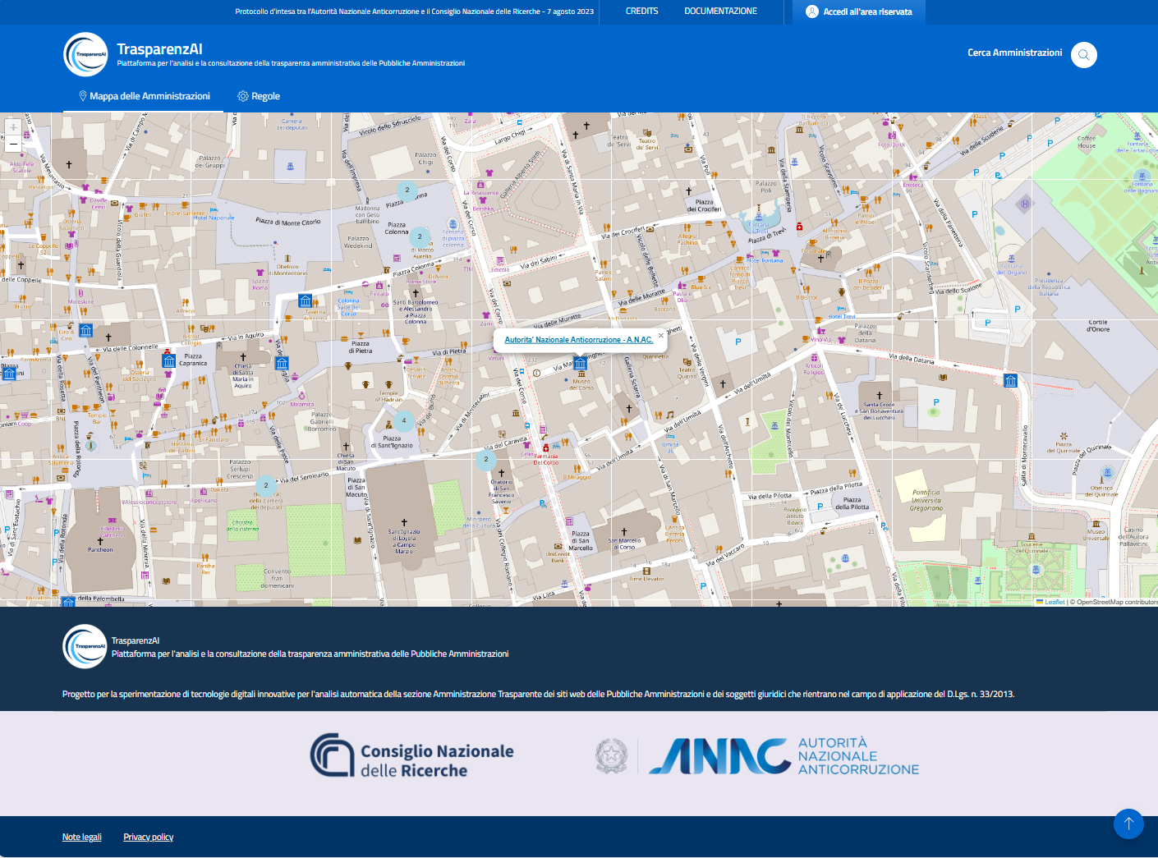Close the A.N.AC. map popup
Screen dimensions: 1158x858
tap(661, 335)
